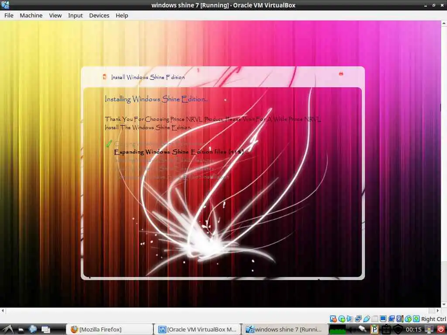Open the File menu
The width and height of the screenshot is (447, 335).
click(9, 15)
